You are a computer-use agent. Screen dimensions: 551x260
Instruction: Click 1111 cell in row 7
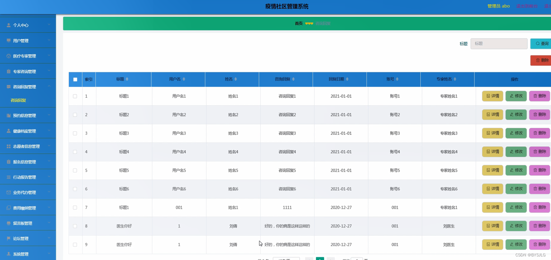(x=287, y=208)
